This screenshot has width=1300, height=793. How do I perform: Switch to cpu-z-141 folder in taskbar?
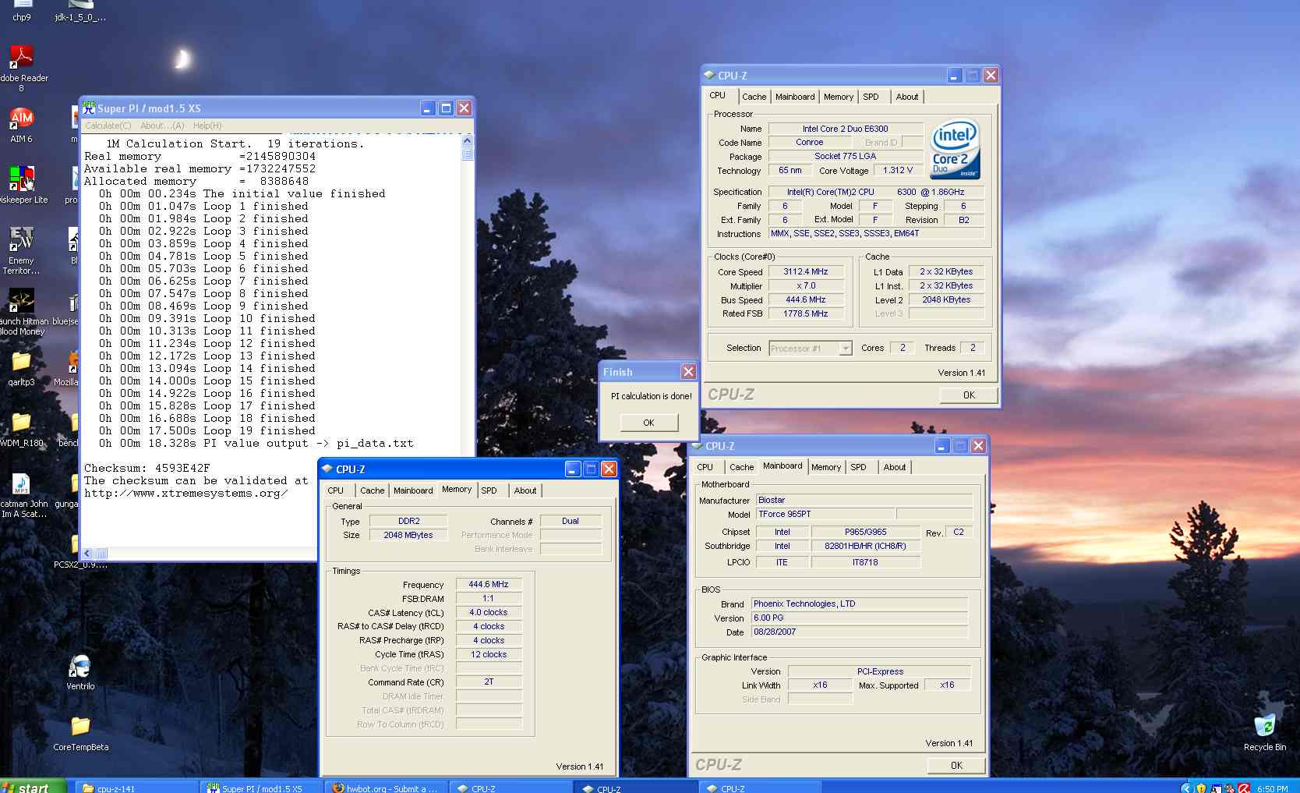[136, 788]
